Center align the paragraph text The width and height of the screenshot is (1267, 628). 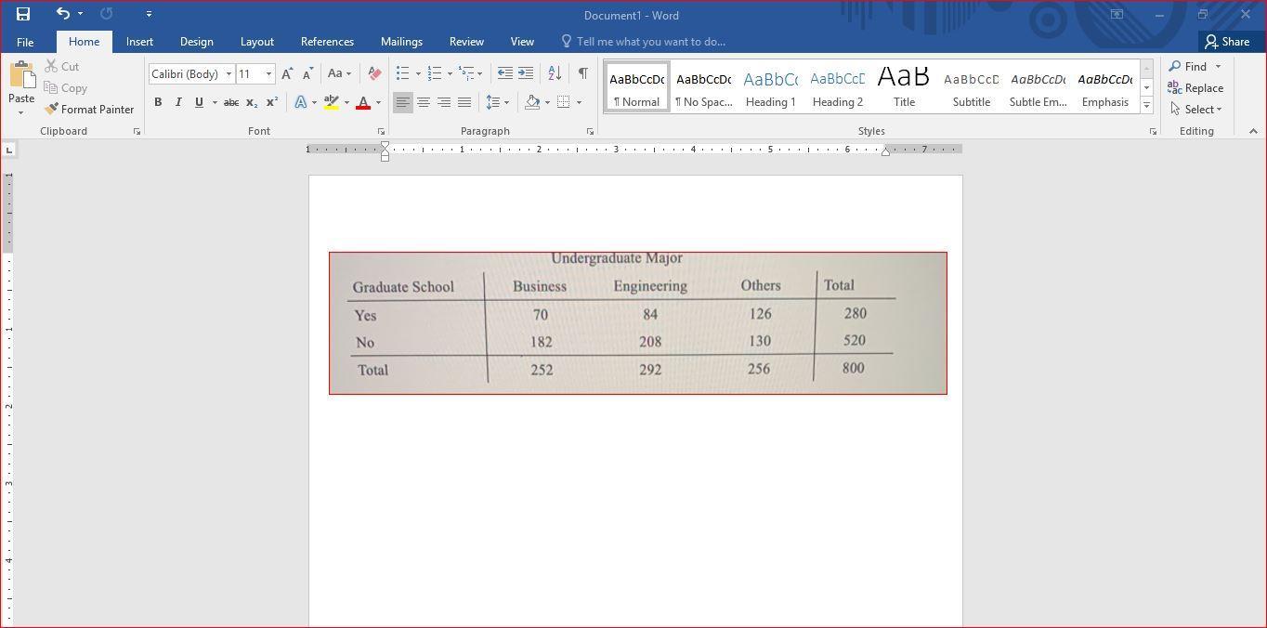click(424, 102)
